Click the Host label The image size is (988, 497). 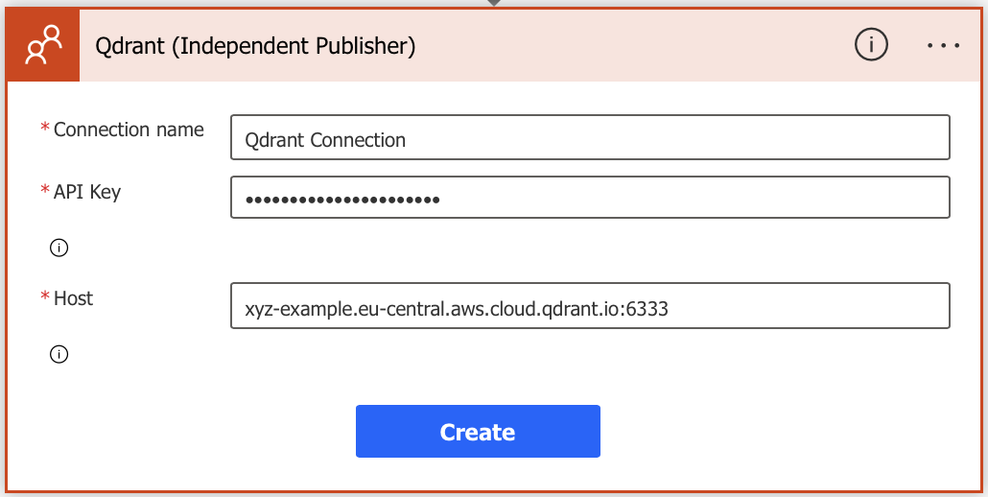[x=73, y=298]
